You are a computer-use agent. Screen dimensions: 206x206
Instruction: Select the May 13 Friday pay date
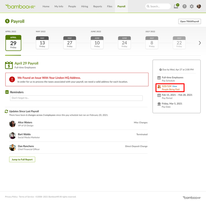coord(42,43)
